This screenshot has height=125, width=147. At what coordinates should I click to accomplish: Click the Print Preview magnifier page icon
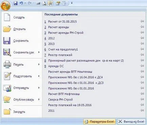tap(44, 3)
